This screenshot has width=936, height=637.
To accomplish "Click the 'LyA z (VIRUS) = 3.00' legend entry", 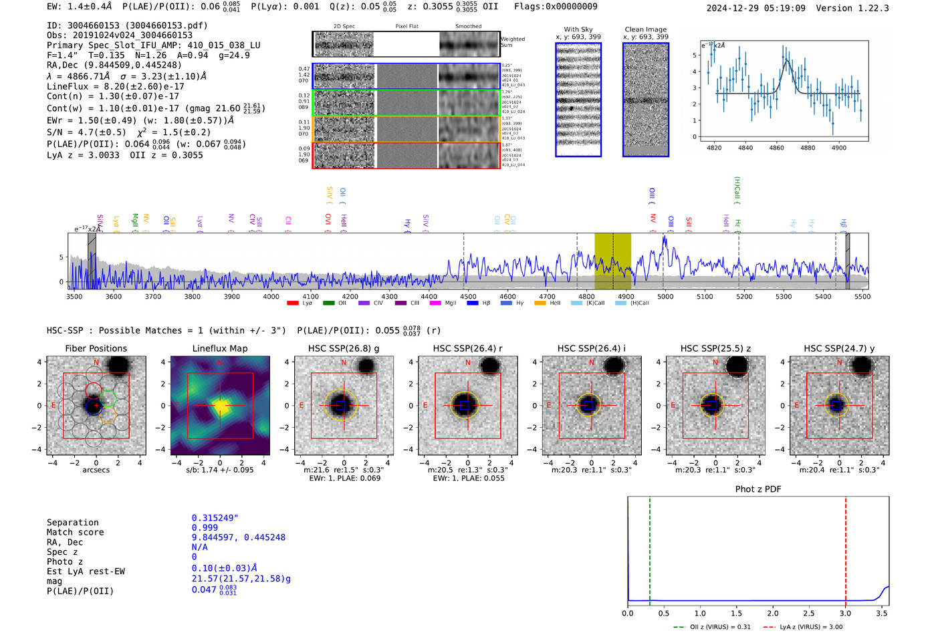I will click(802, 627).
